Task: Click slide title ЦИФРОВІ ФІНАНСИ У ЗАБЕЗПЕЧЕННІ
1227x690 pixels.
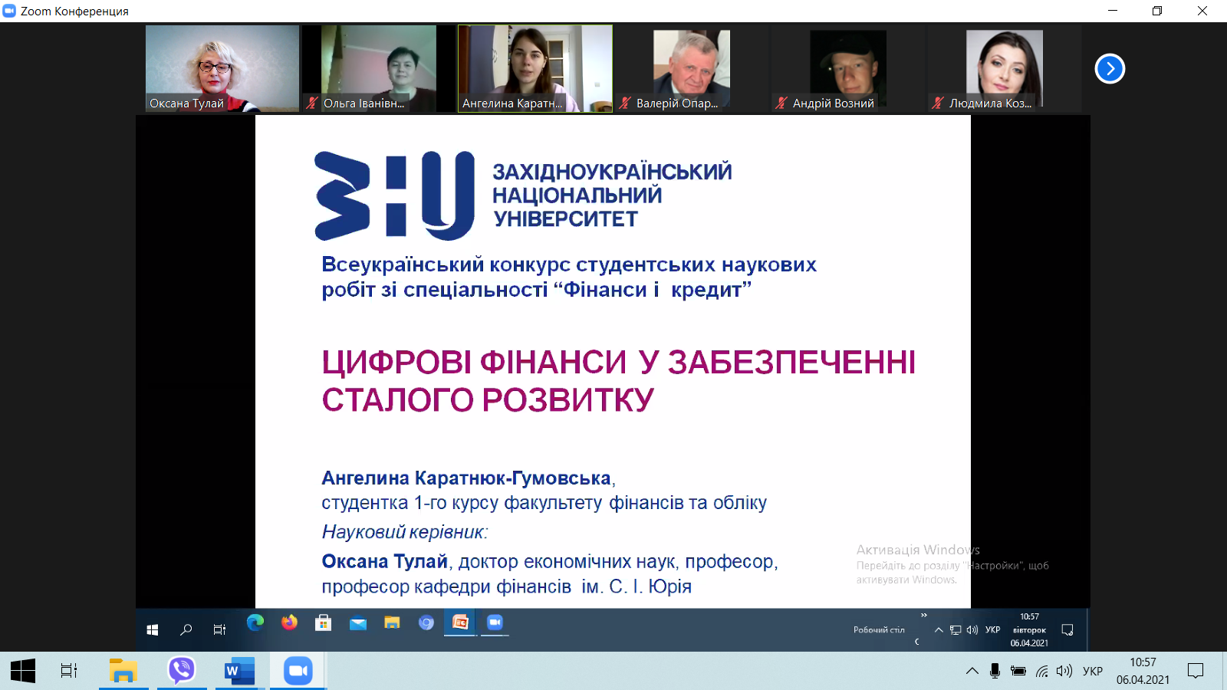Action: (619, 362)
